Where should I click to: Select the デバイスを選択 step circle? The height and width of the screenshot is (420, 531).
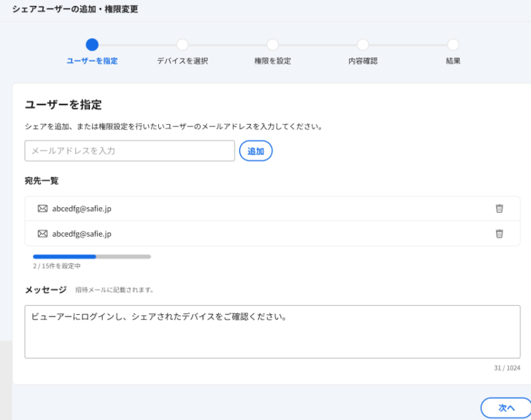pos(182,45)
